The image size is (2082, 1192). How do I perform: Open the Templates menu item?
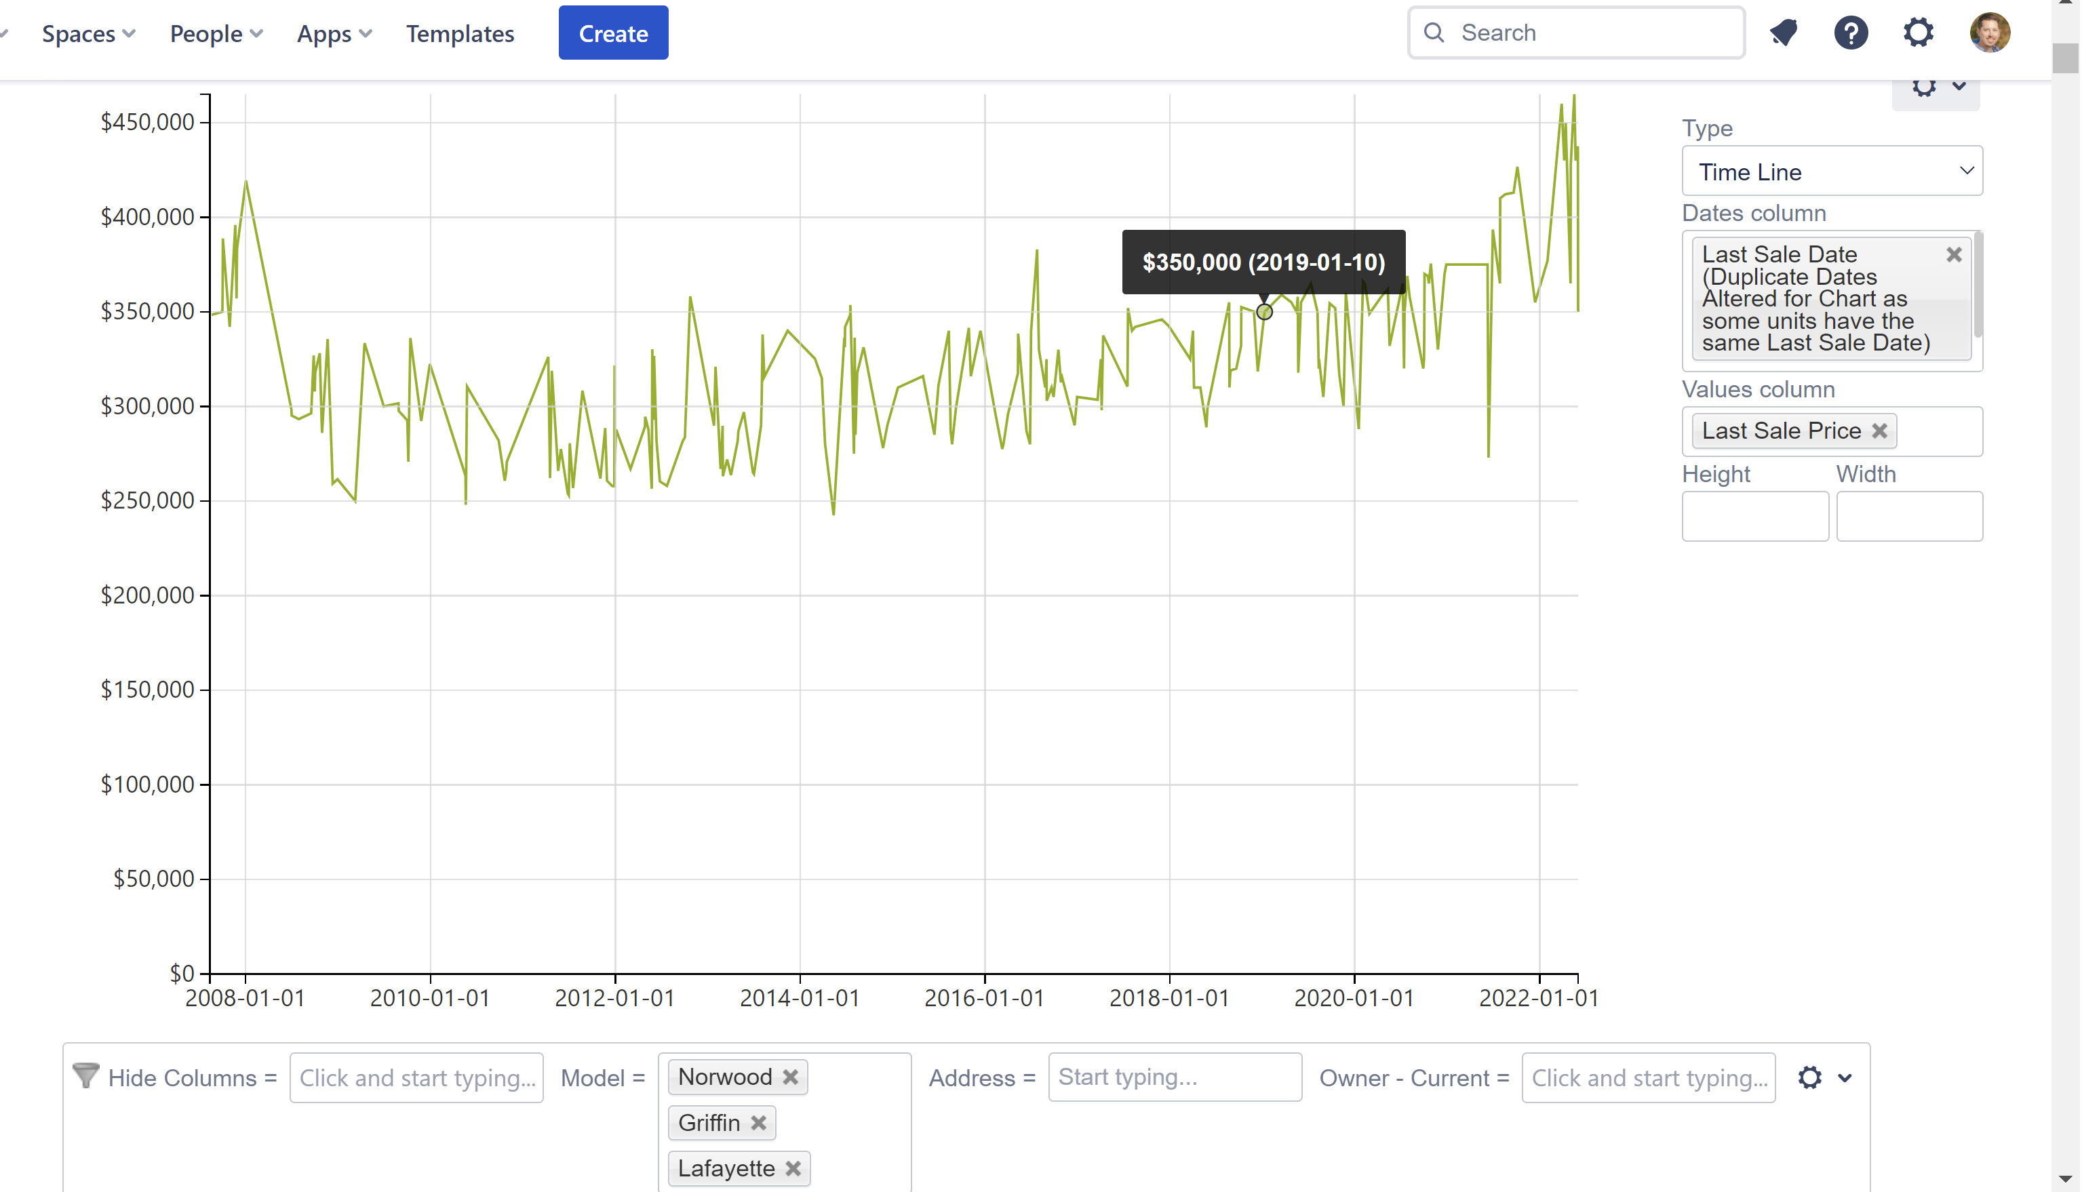coord(460,34)
